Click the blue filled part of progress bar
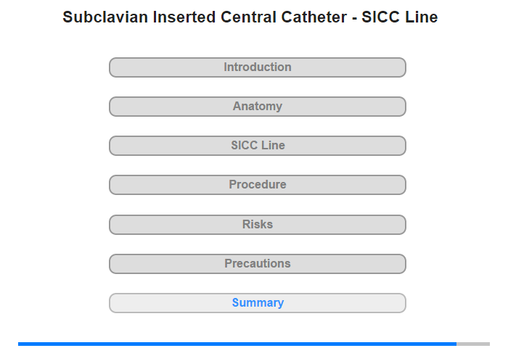508x348 pixels. [237, 344]
